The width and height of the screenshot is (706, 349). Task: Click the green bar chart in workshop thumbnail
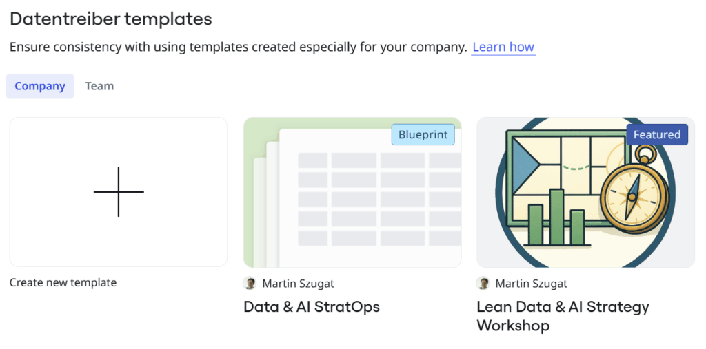pos(556,217)
